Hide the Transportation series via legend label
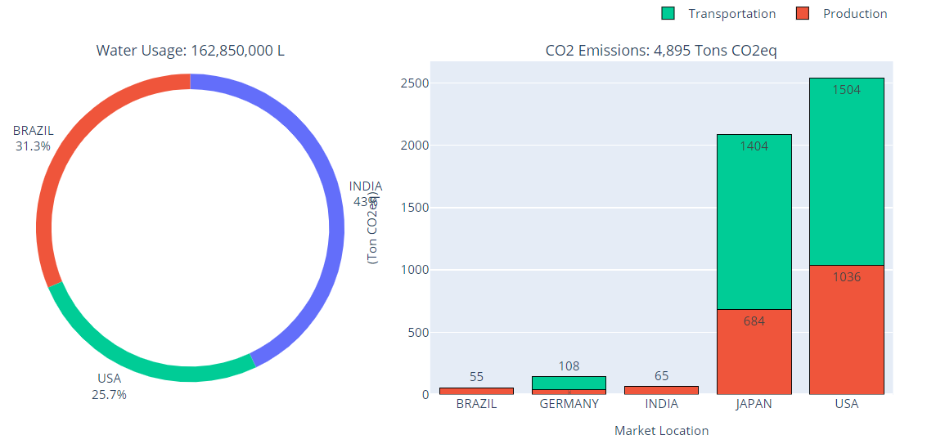The width and height of the screenshot is (945, 444). coord(731,14)
